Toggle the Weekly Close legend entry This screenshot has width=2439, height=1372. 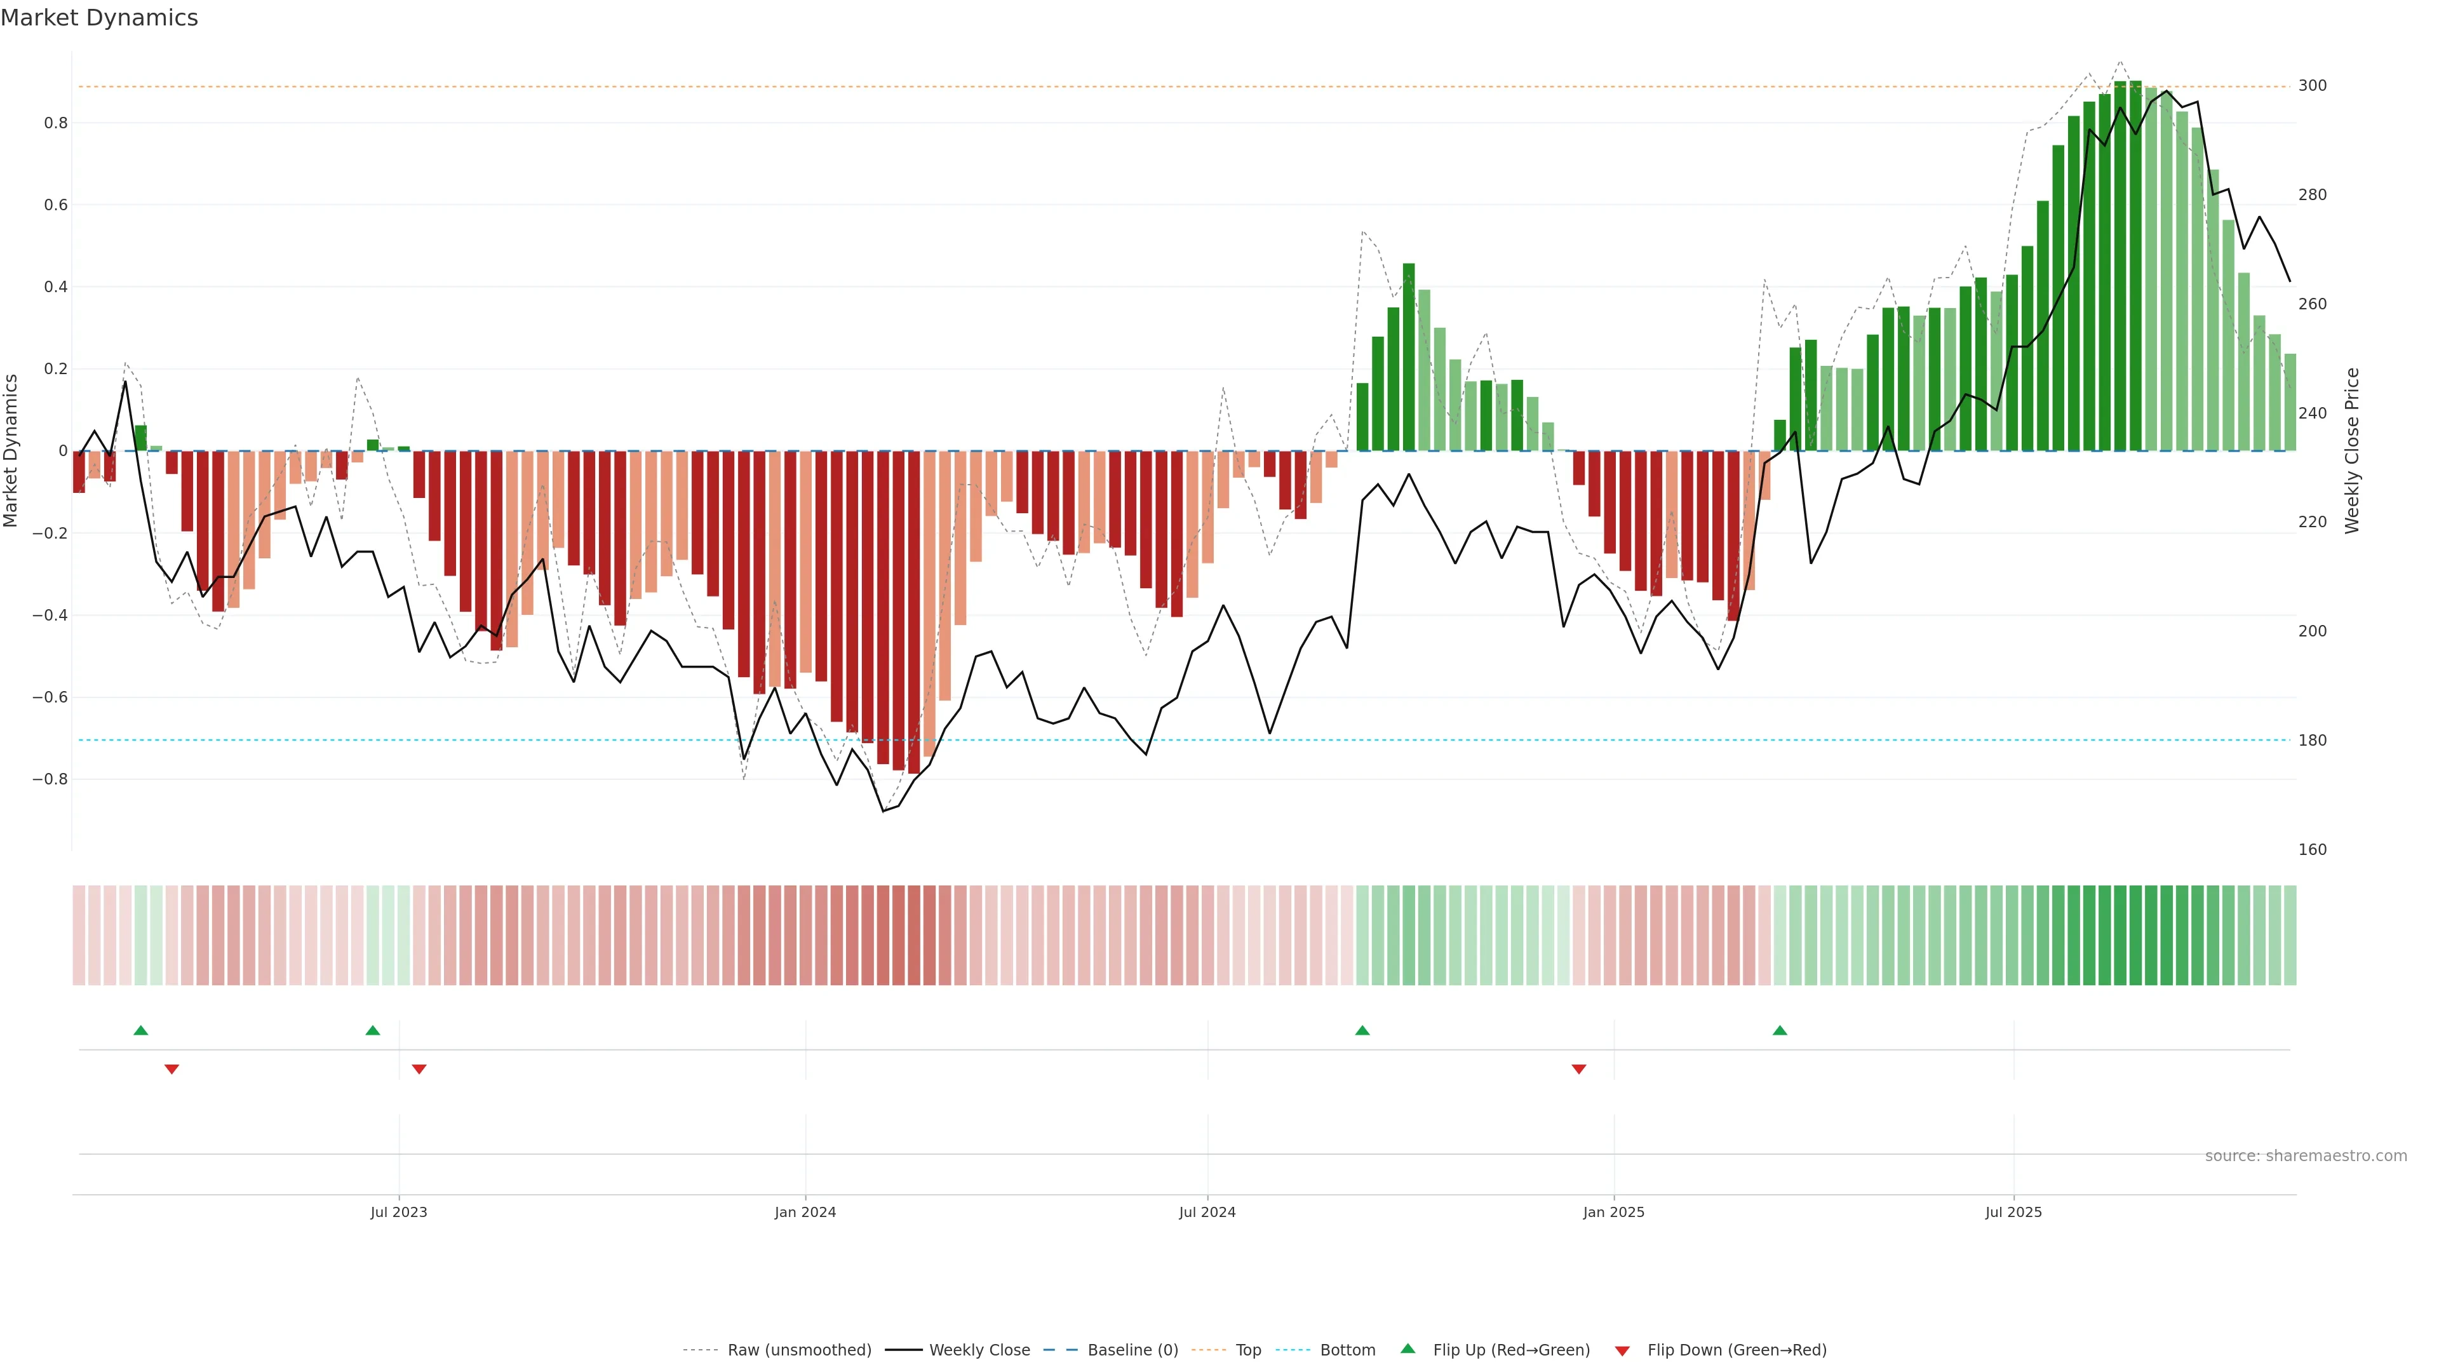[x=979, y=1350]
